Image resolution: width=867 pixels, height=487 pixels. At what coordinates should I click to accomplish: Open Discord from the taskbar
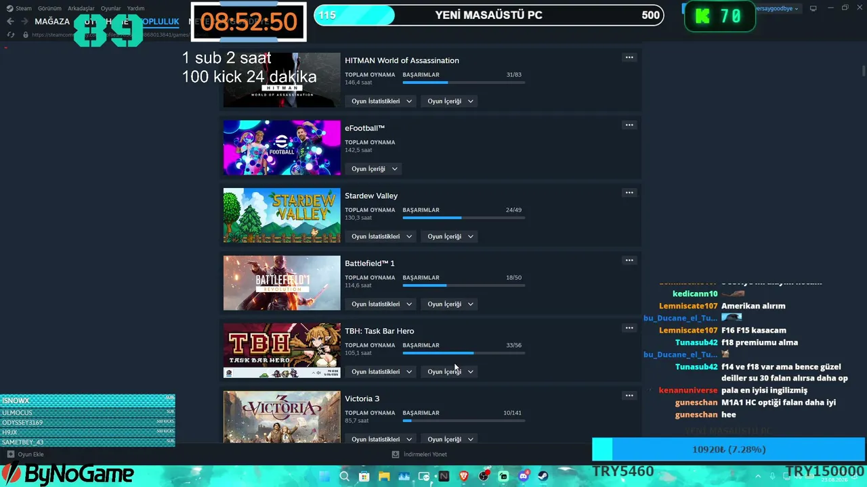(x=524, y=476)
